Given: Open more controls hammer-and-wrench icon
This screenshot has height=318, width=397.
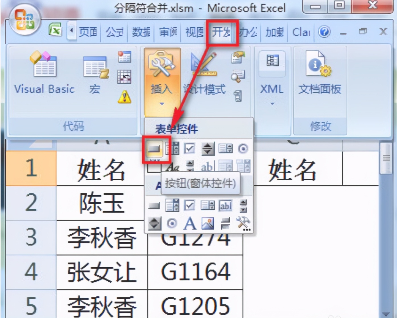Looking at the screenshot, I should 243,223.
